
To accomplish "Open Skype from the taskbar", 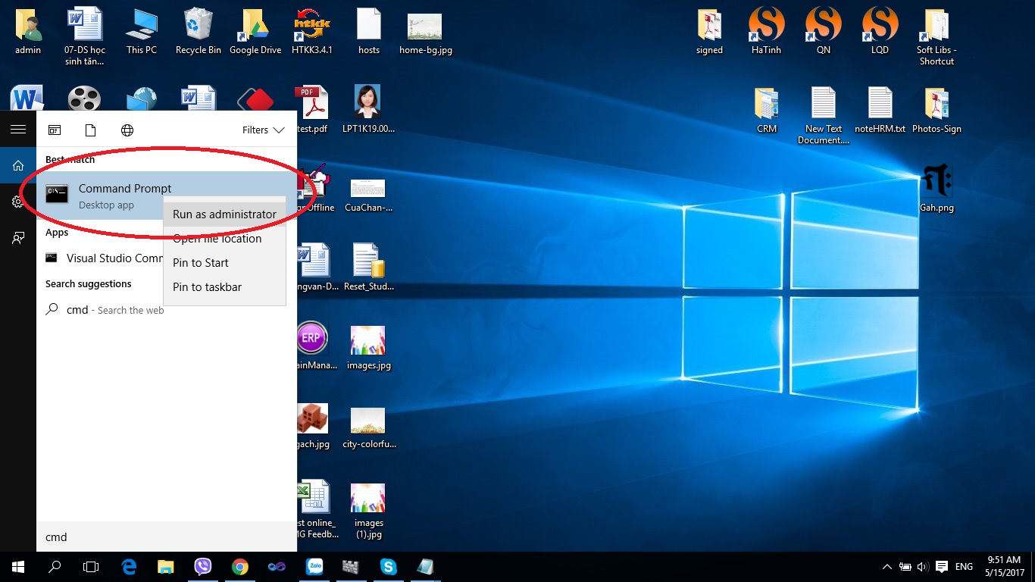I will [389, 567].
